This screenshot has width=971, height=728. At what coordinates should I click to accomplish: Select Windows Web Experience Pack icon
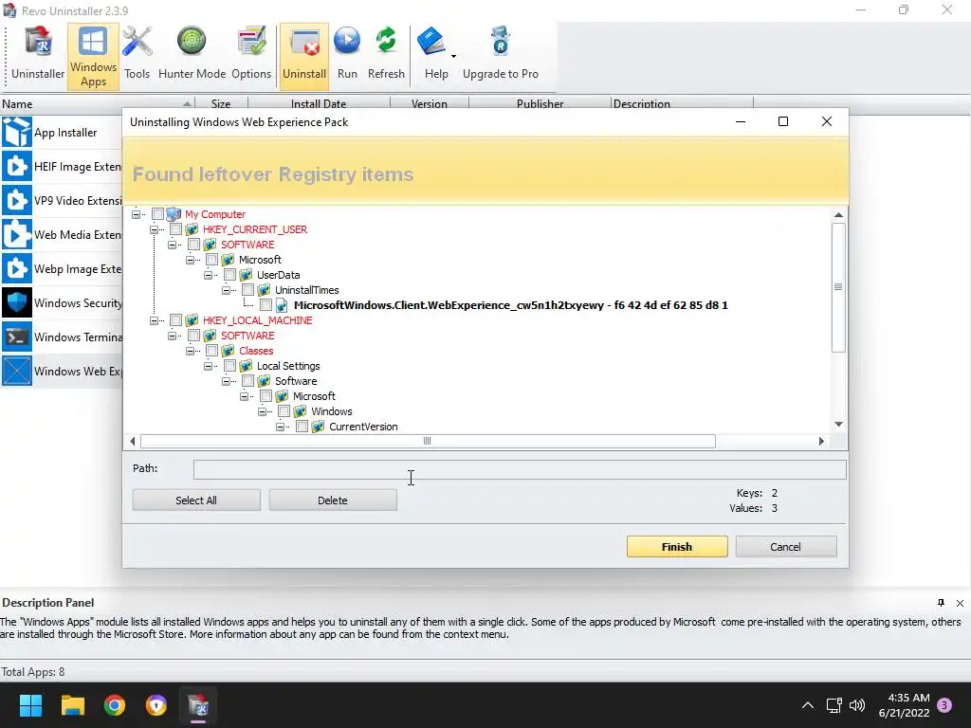(16, 371)
